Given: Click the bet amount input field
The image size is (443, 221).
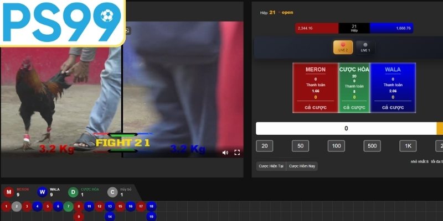Looking at the screenshot, I should (346, 128).
